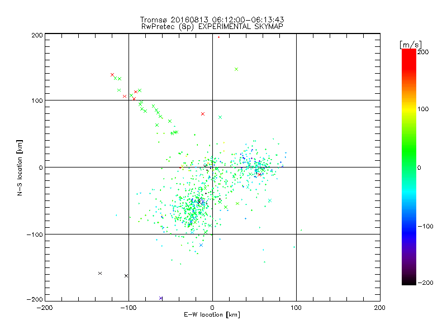
Task: Click the x-axis tick label 100
Action: 296,307
